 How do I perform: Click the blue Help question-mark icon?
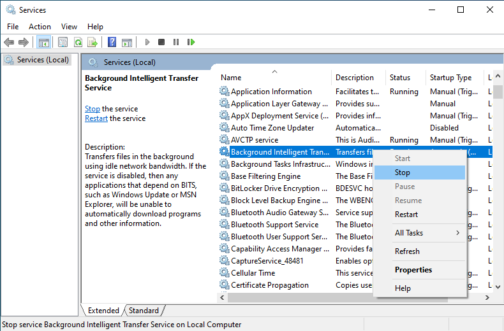(x=112, y=42)
